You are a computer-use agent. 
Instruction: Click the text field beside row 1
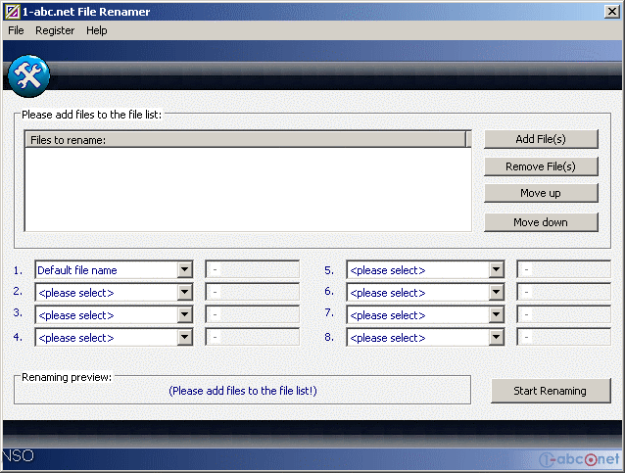(253, 269)
